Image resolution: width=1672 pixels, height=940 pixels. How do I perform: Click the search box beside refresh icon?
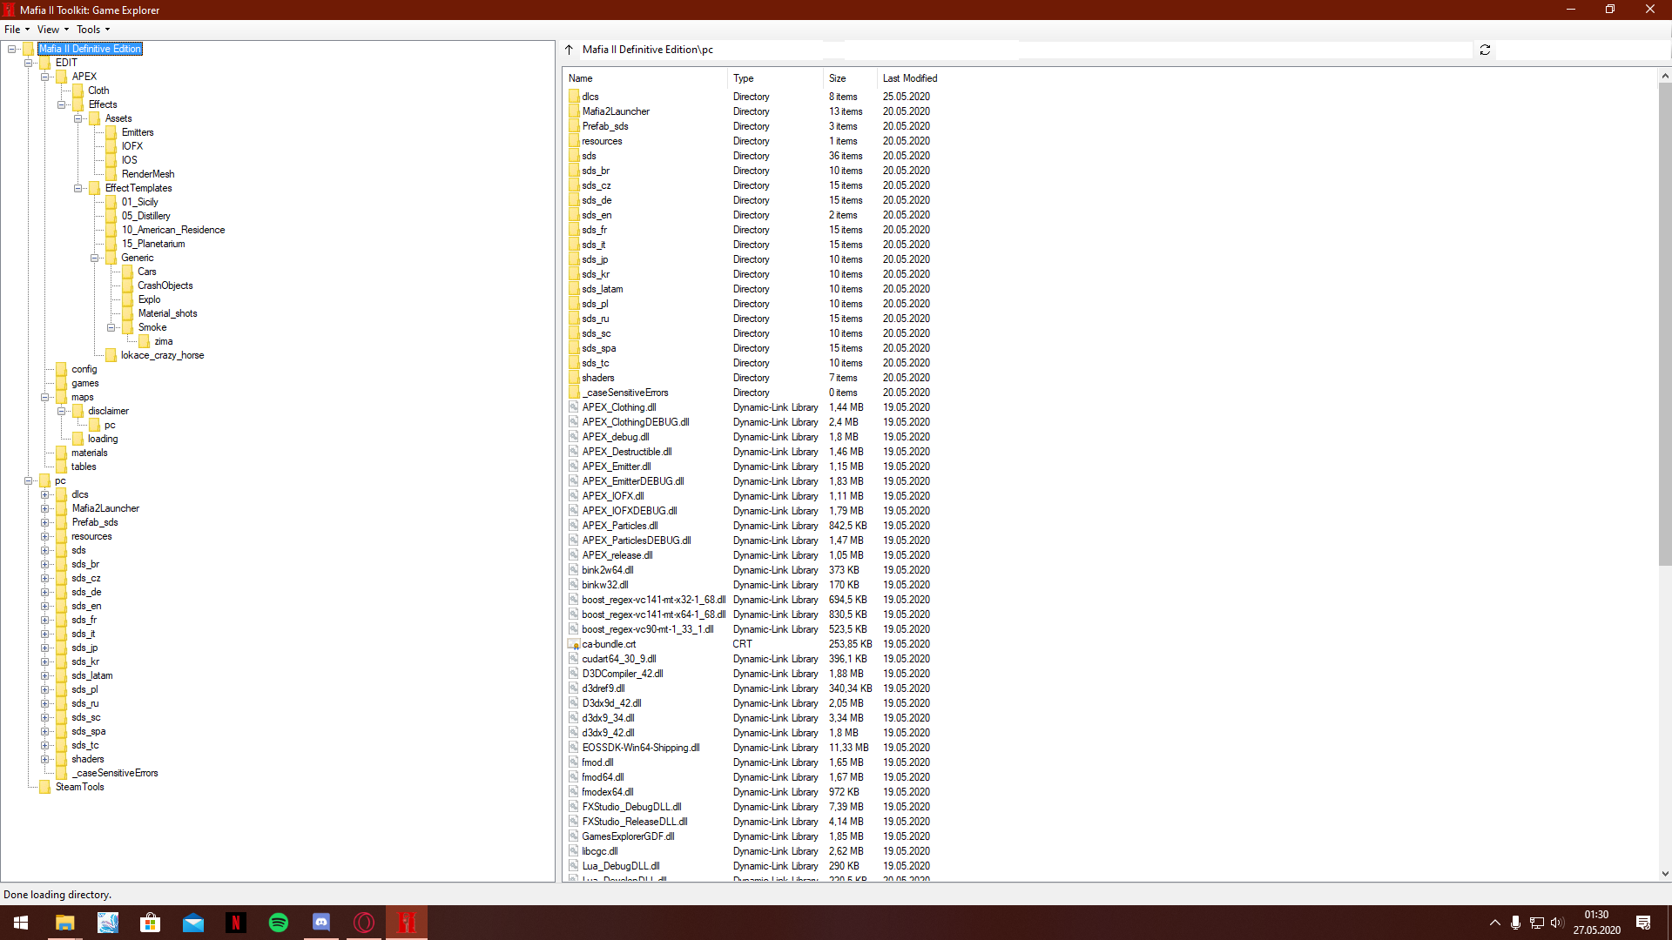[x=1583, y=50]
